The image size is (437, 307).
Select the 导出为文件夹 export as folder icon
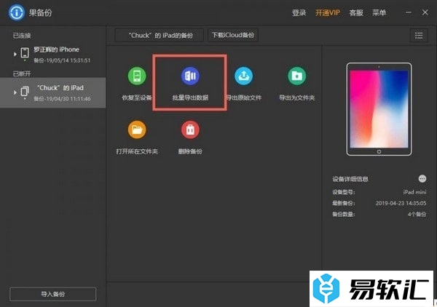tap(297, 76)
